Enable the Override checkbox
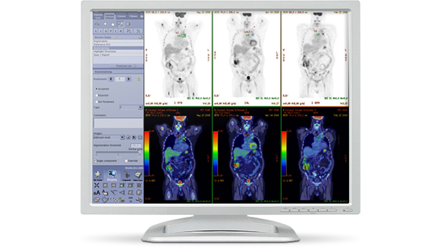The image size is (441, 248). pos(126,160)
